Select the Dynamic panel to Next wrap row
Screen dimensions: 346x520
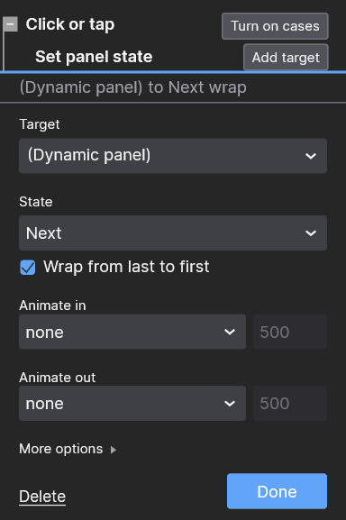click(x=173, y=87)
